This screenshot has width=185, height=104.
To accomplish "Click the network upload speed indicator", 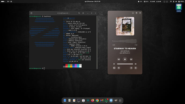I will (x=153, y=2).
